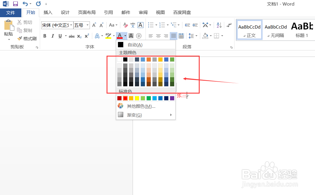This screenshot has height=195, width=315.
Task: Open the font group dialog launcher by 剪贴板
Action: [x=37, y=48]
